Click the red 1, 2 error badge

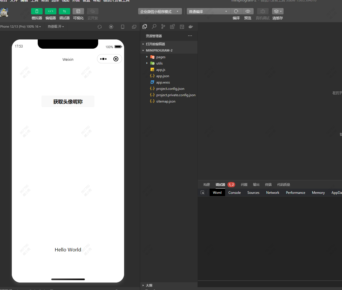[231, 185]
